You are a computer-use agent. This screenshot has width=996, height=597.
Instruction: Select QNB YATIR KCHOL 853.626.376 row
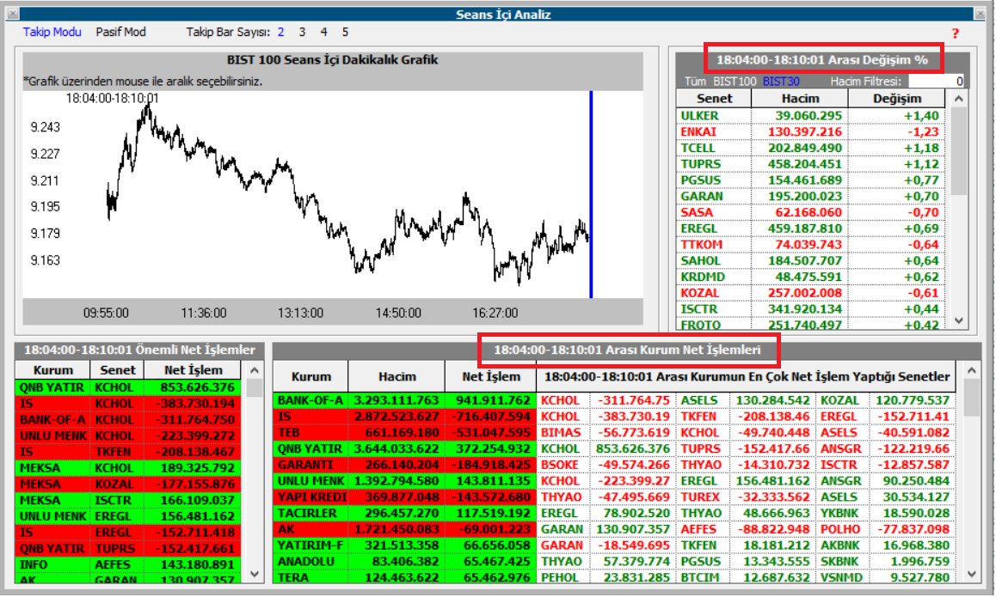coord(128,387)
